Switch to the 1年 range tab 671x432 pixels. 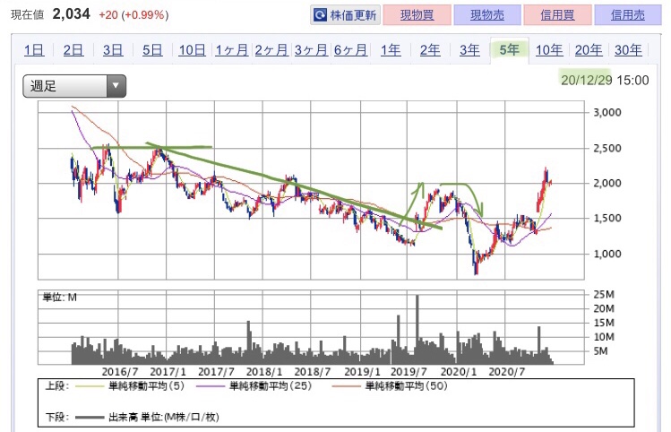pyautogui.click(x=391, y=50)
